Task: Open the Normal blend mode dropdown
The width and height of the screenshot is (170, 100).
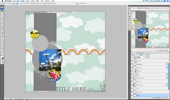Action: (x=136, y=55)
